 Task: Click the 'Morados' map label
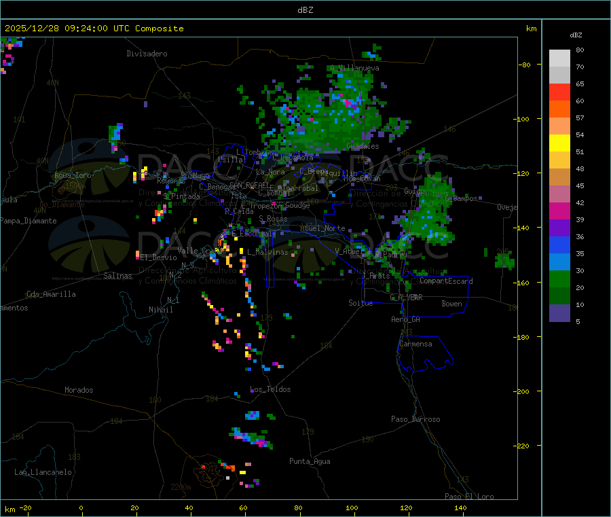pos(79,390)
